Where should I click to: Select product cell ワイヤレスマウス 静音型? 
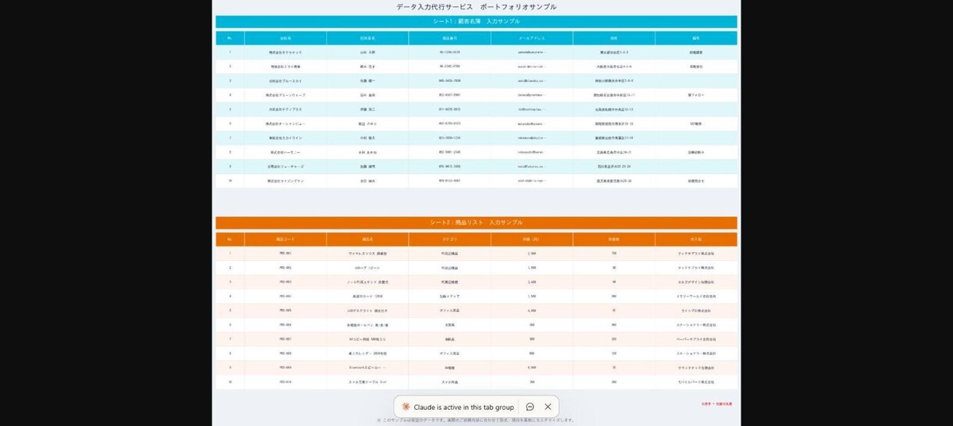tap(367, 254)
